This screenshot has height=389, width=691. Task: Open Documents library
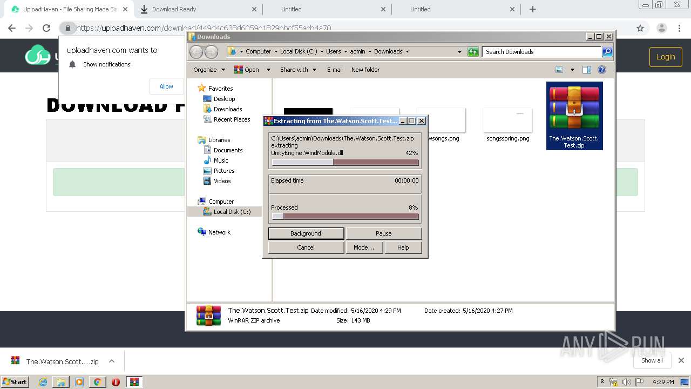point(228,150)
